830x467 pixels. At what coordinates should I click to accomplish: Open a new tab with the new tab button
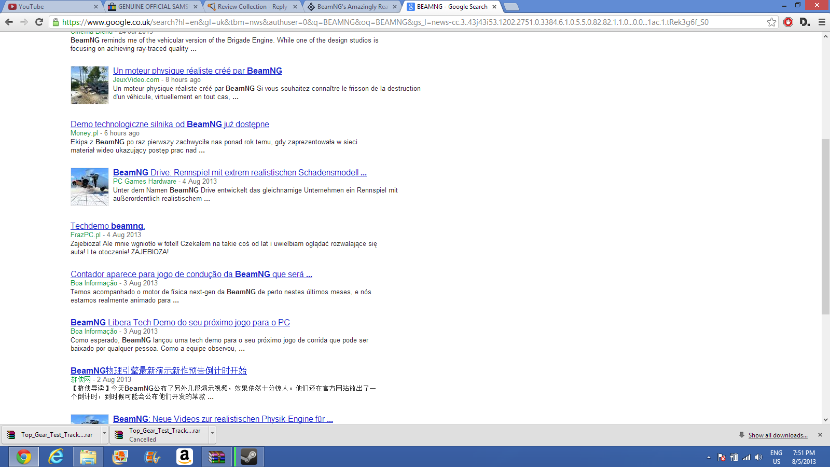pyautogui.click(x=511, y=7)
